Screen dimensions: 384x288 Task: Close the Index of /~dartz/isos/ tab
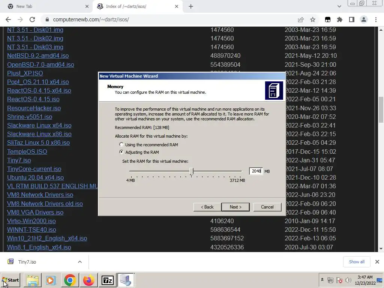[177, 6]
